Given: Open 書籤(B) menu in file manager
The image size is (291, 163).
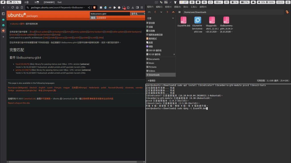Looking at the screenshot, I should 177,7.
